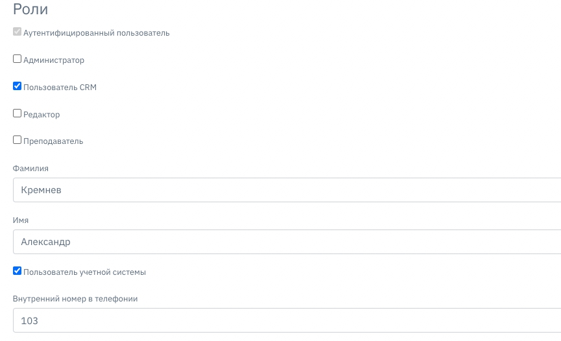The width and height of the screenshot is (561, 341).
Task: Click on the word Кремнев
Action: (x=41, y=190)
